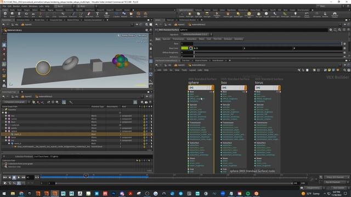Image resolution: width=351 pixels, height=197 pixels.
Task: Select the Metaball shelf tool
Action: pos(124,15)
